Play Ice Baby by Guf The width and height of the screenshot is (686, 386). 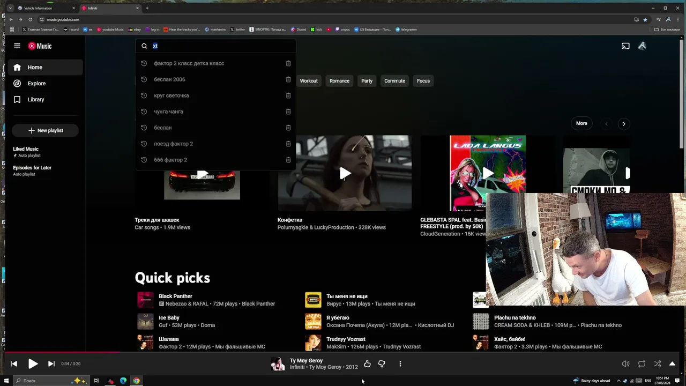click(145, 321)
